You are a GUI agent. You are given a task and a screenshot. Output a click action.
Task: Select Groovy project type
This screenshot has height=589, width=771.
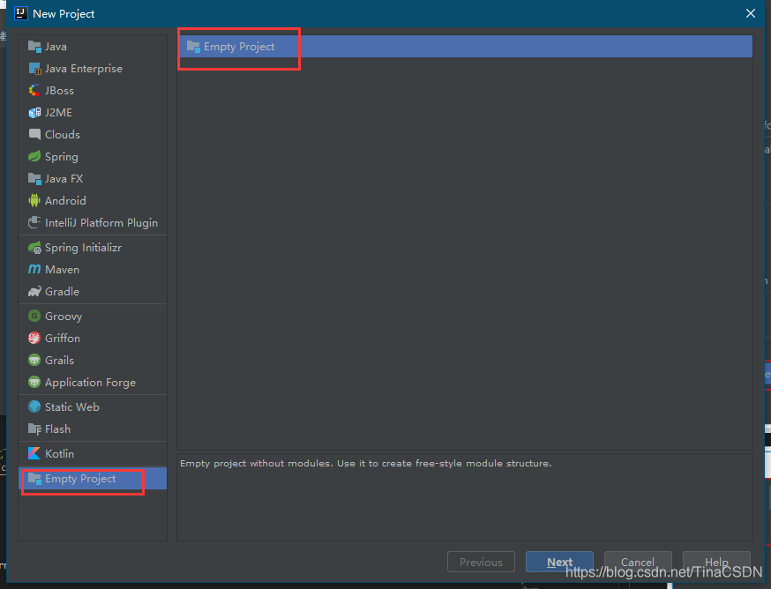(x=93, y=317)
